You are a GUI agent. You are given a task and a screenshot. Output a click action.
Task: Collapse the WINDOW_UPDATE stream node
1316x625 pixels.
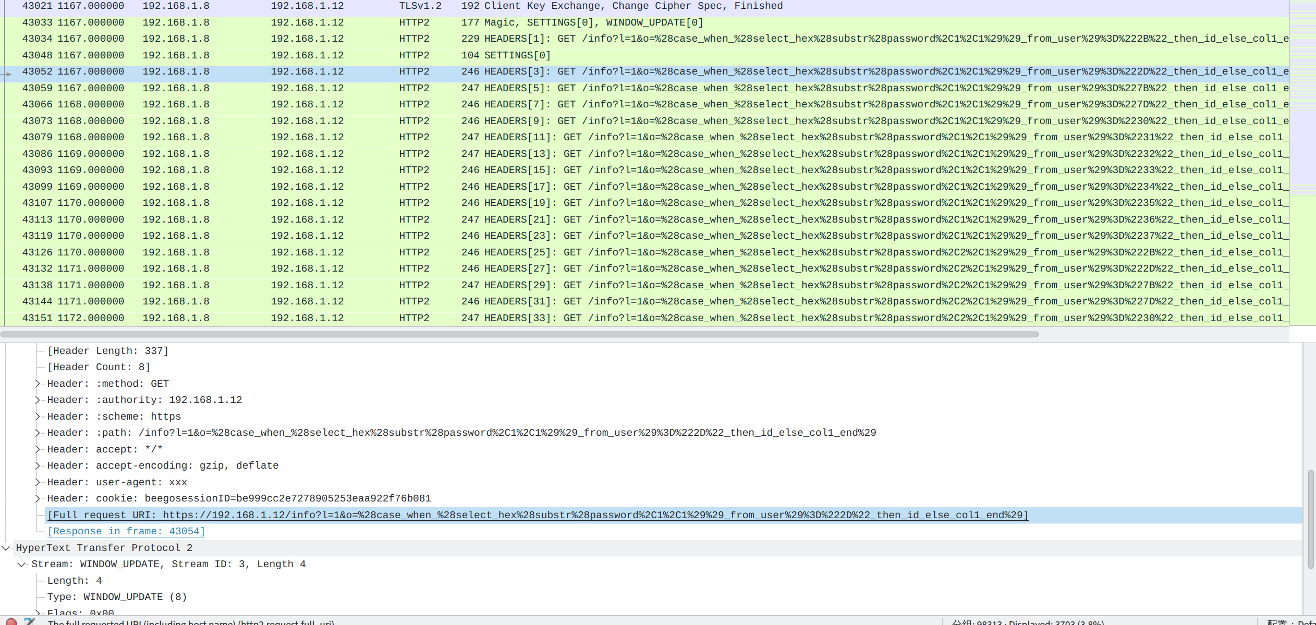[22, 564]
